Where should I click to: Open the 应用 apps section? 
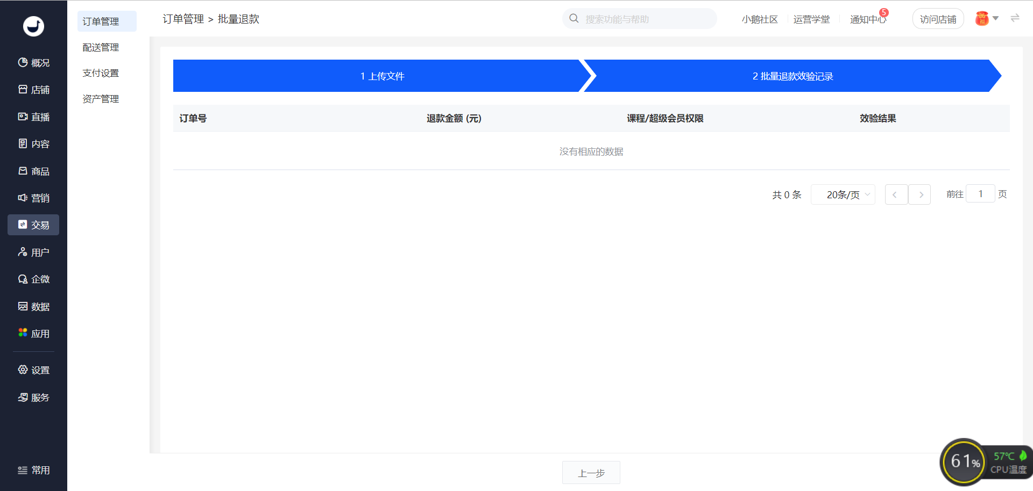click(x=33, y=333)
